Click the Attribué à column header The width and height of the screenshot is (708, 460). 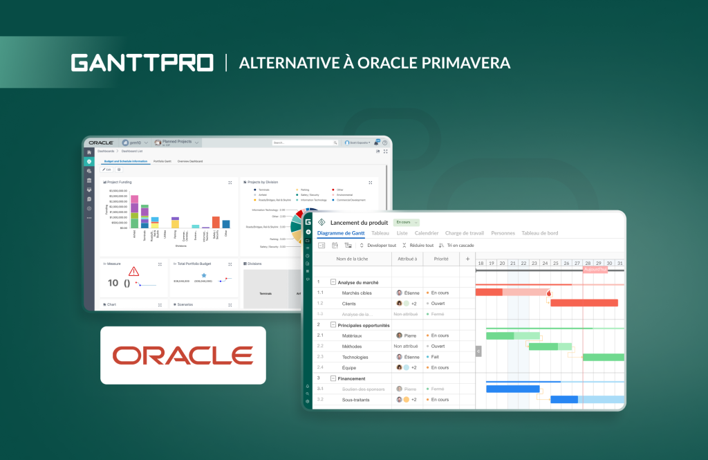tap(407, 259)
